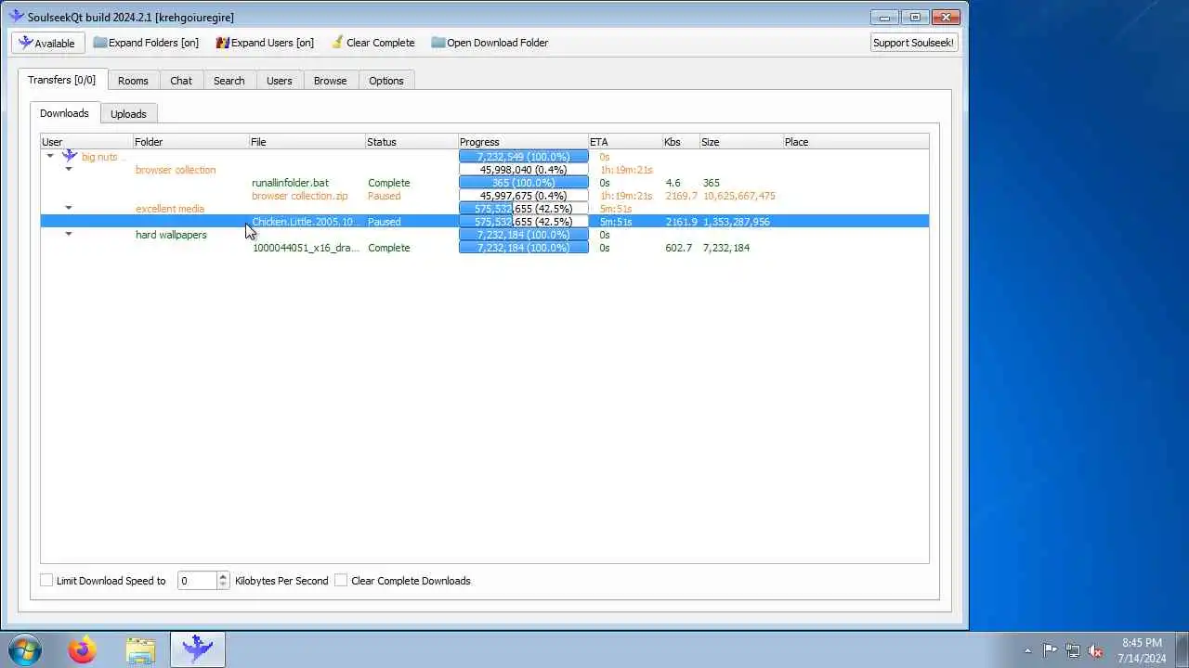The width and height of the screenshot is (1189, 668).
Task: Sort by the Place column header
Action: 856,142
